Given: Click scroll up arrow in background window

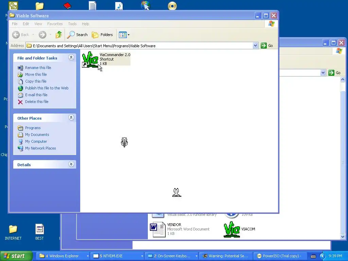Looking at the screenshot, I should (x=343, y=79).
